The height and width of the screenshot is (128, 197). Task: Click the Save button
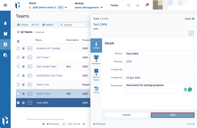pos(173,115)
